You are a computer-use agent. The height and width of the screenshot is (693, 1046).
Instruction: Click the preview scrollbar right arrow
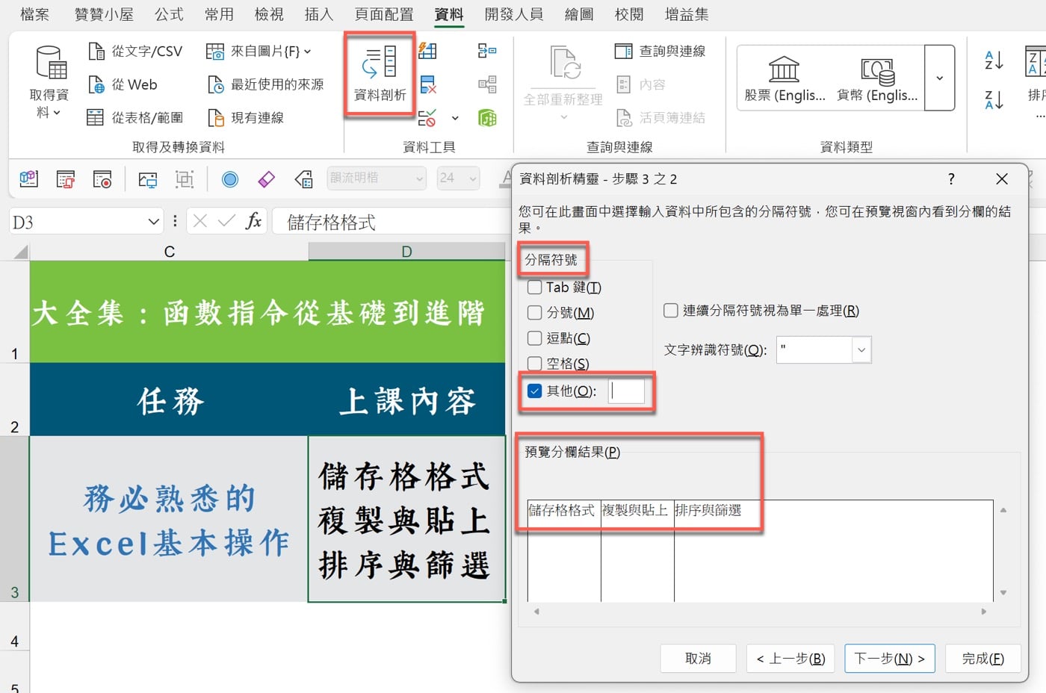[983, 611]
